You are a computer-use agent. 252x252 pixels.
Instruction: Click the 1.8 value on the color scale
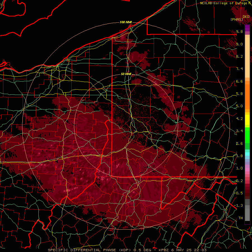[239, 156]
